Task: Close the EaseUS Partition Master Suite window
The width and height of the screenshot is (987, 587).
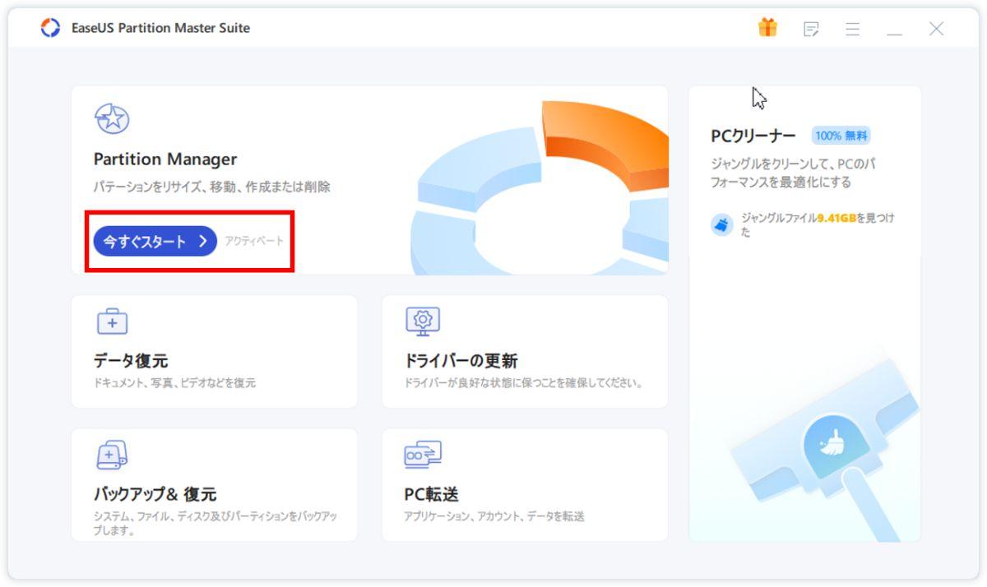Action: [x=936, y=29]
